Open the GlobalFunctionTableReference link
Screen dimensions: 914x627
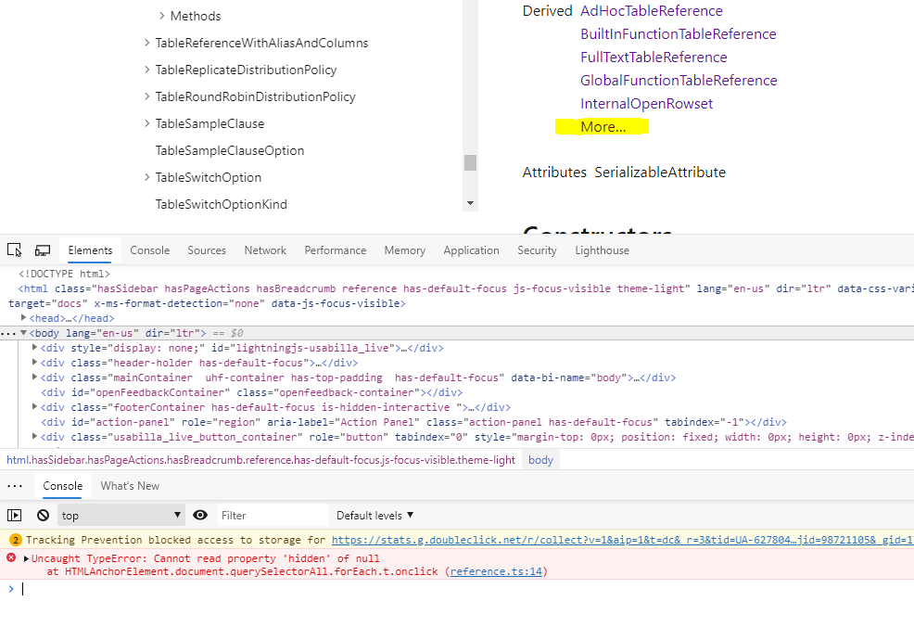[679, 80]
